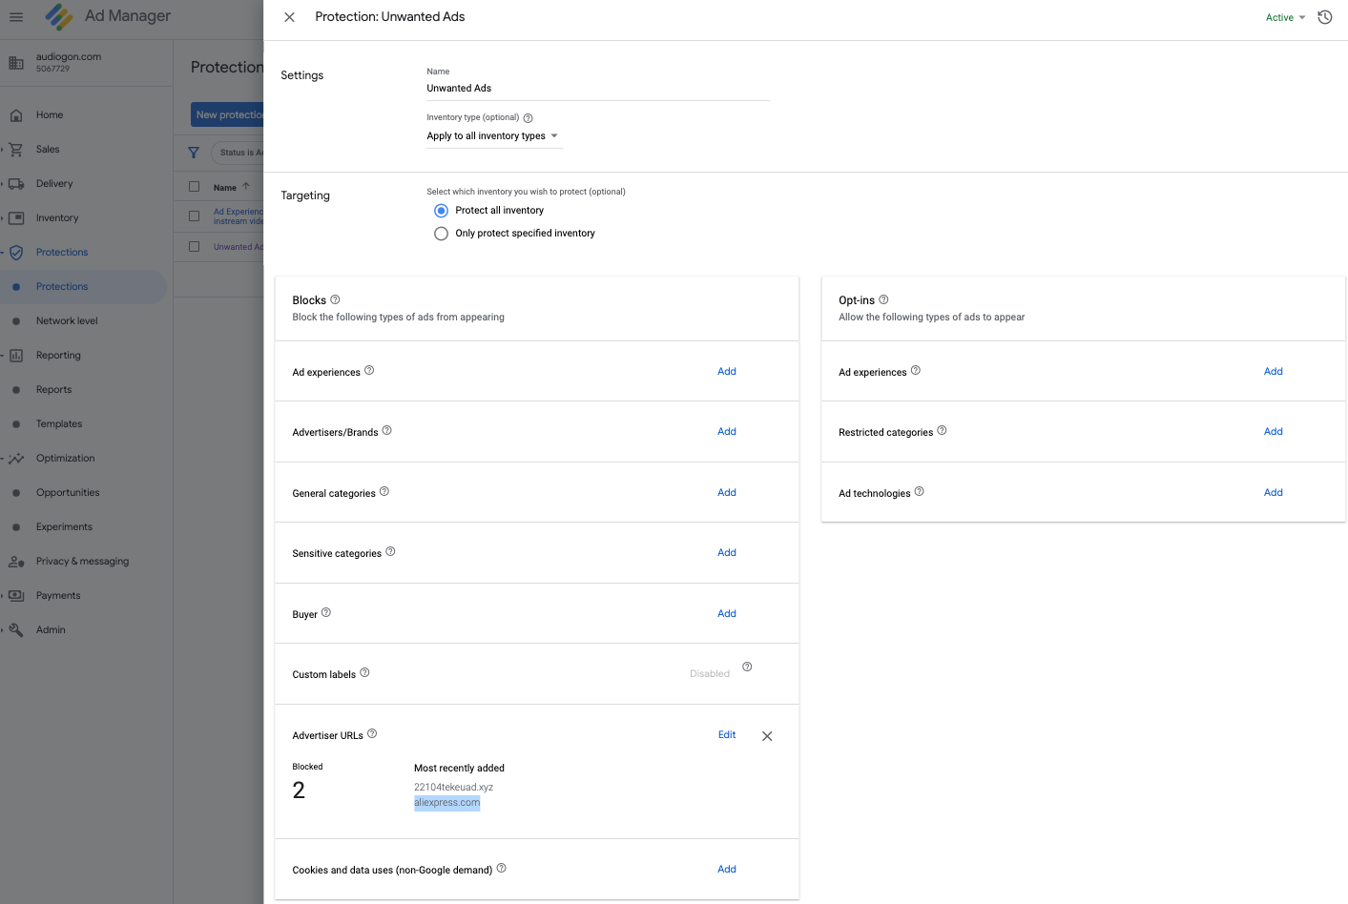Screen dimensions: 1348x904
Task: Open the Protections sub-item in sidebar
Action: [x=83, y=287]
